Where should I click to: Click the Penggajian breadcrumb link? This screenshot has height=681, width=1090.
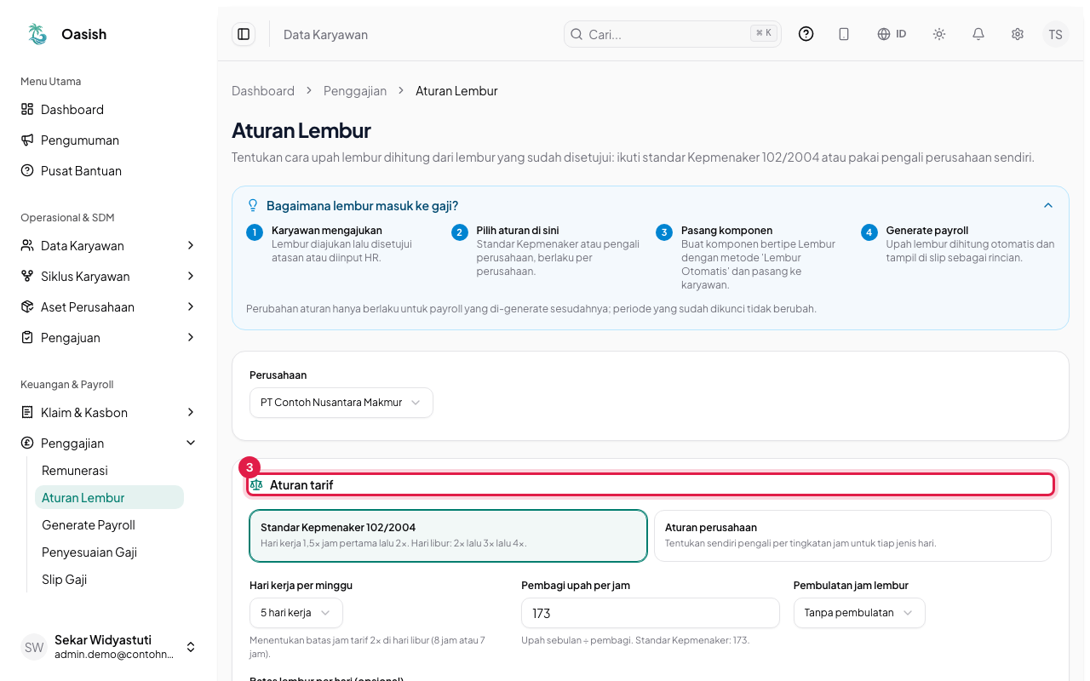(x=355, y=90)
